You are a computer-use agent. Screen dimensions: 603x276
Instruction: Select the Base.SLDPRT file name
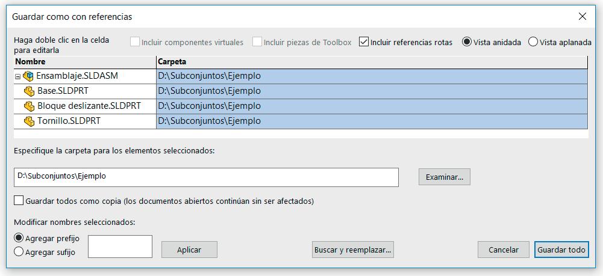pos(63,91)
